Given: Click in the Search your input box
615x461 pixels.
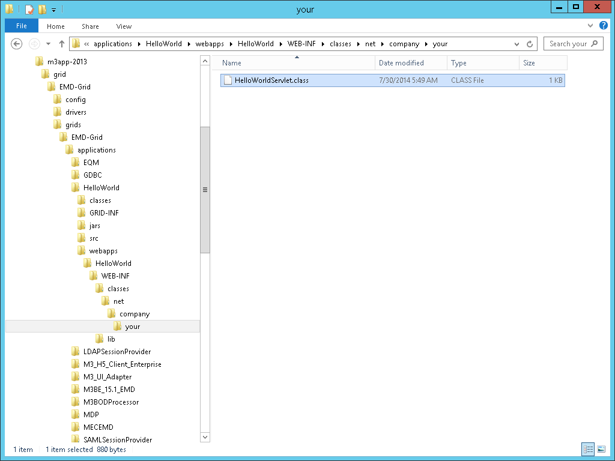Looking at the screenshot, I should tap(568, 44).
